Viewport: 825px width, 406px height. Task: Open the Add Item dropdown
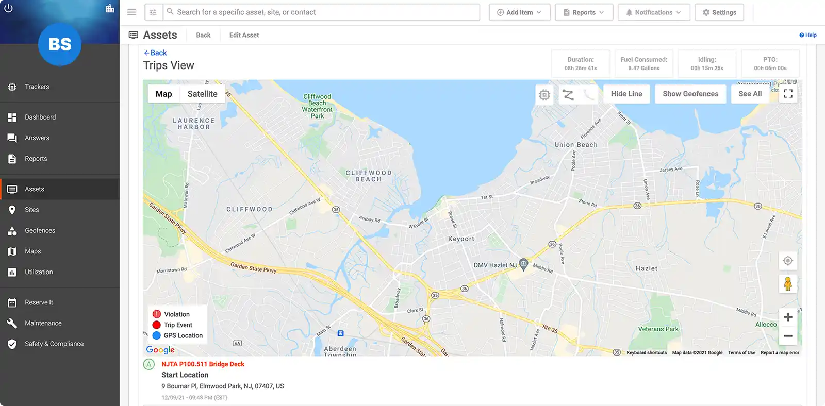(519, 12)
